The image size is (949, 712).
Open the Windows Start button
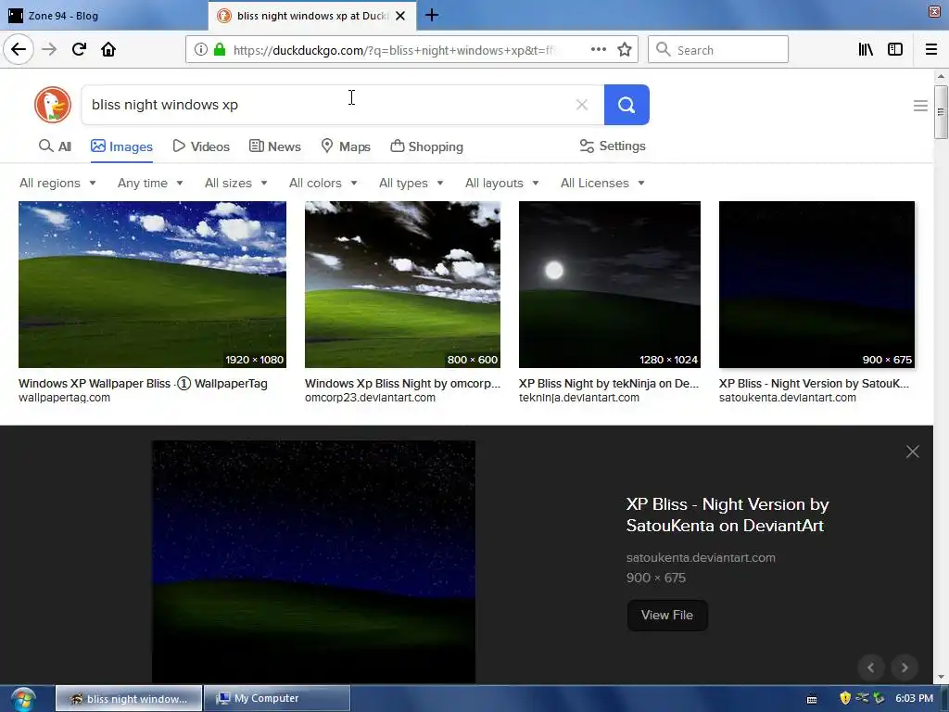(x=22, y=699)
